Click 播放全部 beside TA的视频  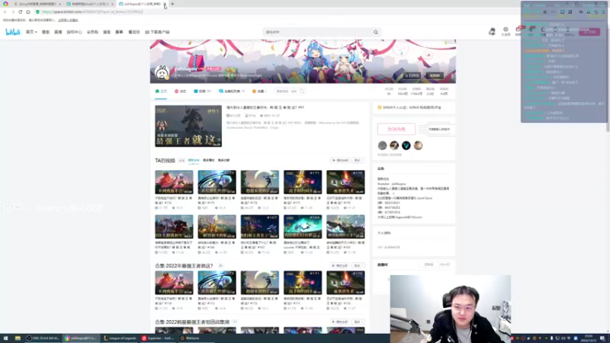[x=340, y=160]
